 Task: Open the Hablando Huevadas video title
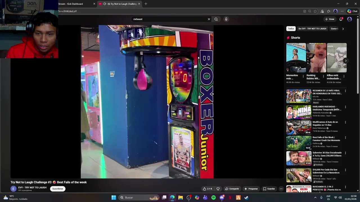coord(327,108)
